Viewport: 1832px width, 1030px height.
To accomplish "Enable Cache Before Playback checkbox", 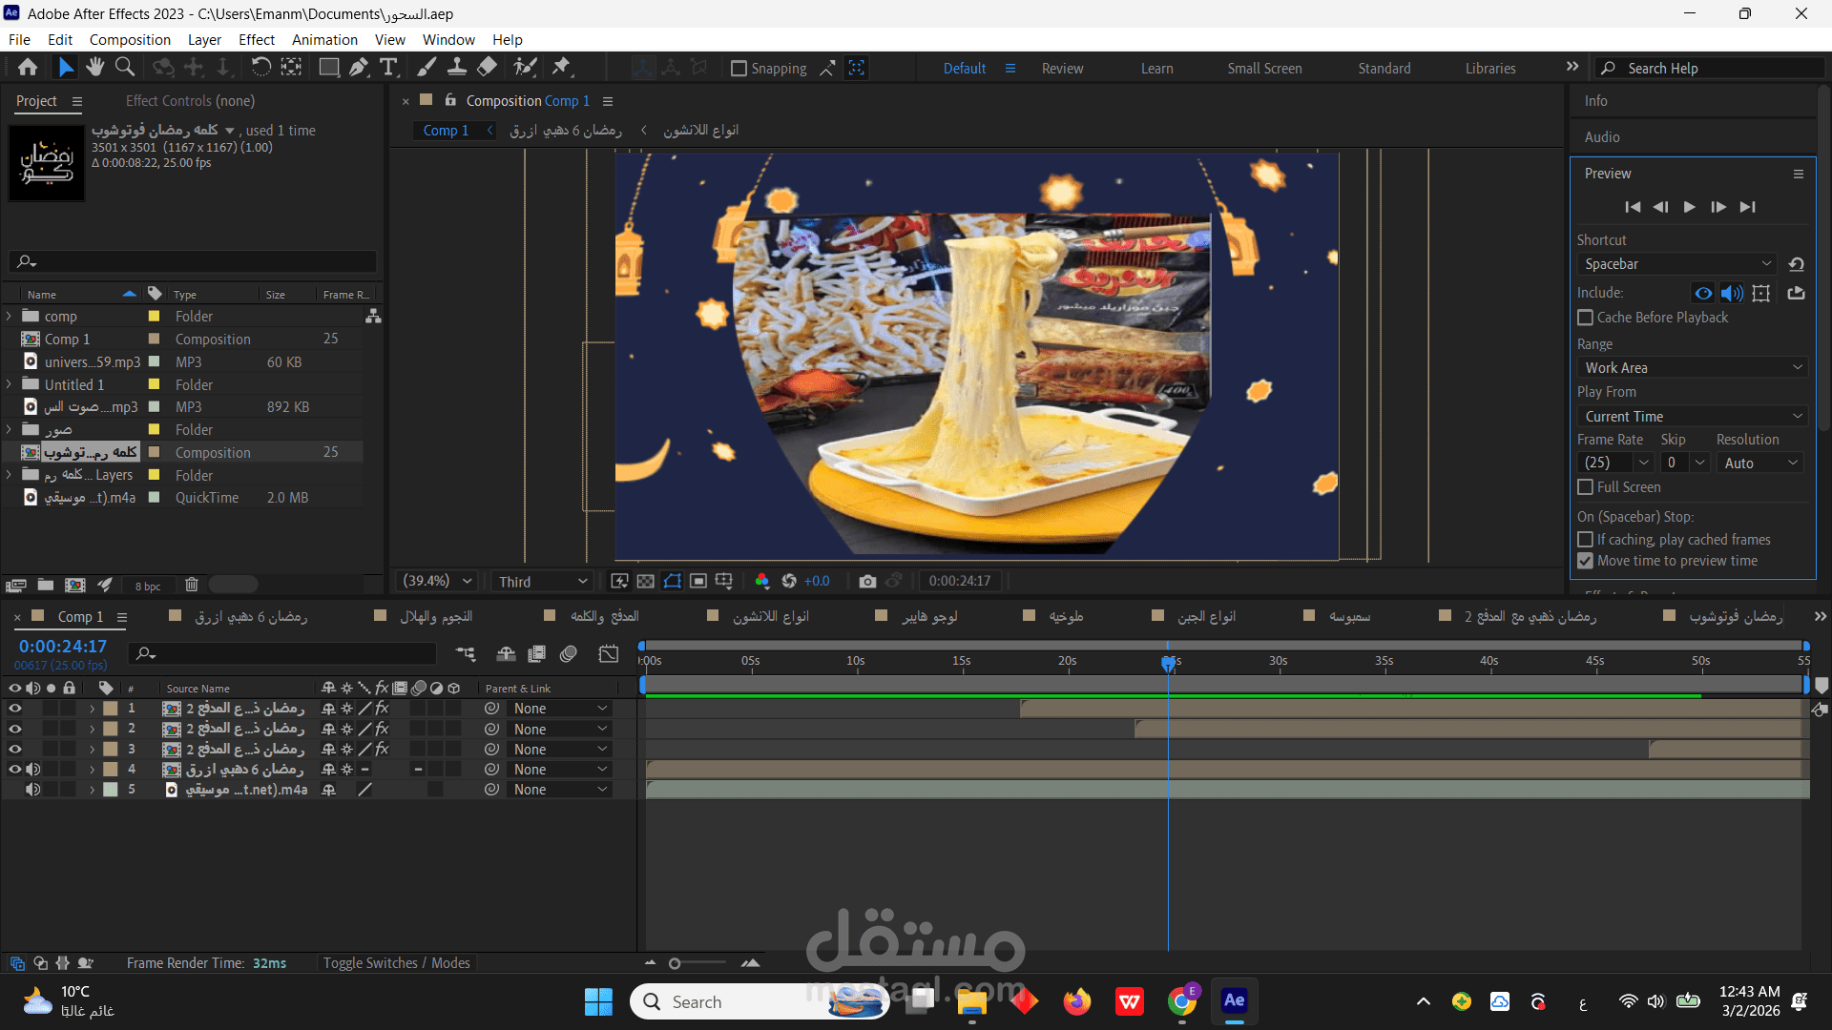I will click(1585, 318).
